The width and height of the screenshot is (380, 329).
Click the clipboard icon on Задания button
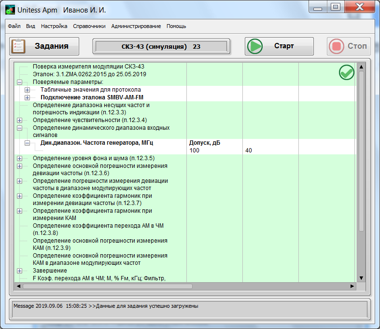19,46
